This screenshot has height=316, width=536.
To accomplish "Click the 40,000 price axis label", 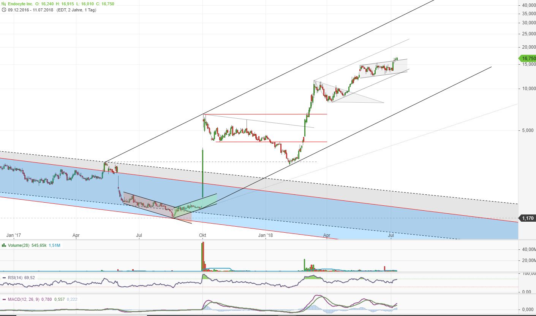I will (x=528, y=5).
